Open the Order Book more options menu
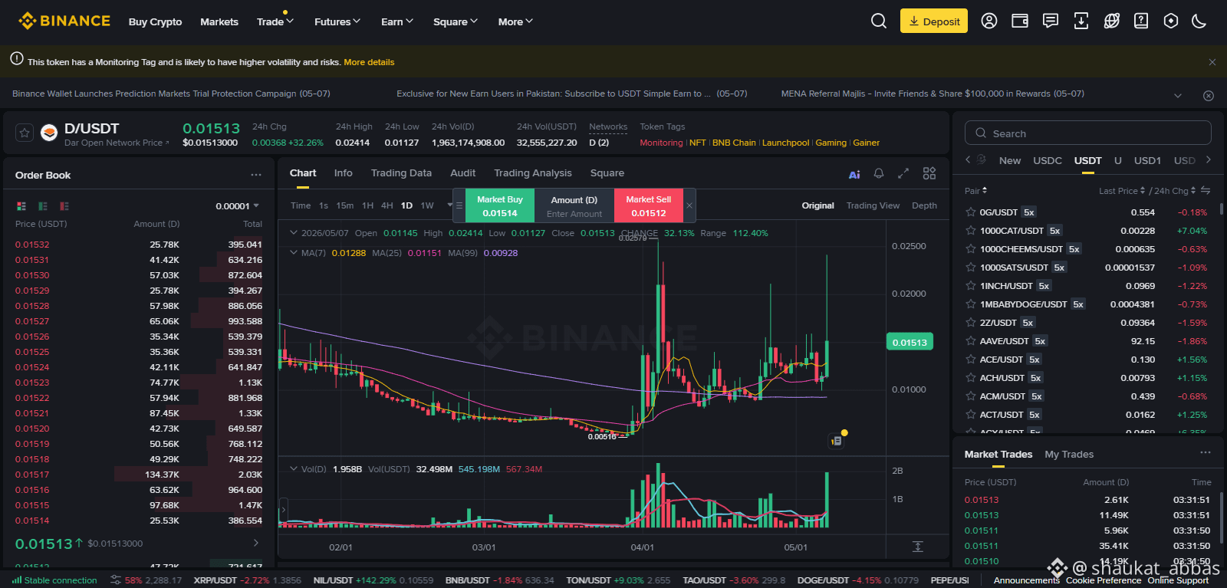 [x=256, y=175]
